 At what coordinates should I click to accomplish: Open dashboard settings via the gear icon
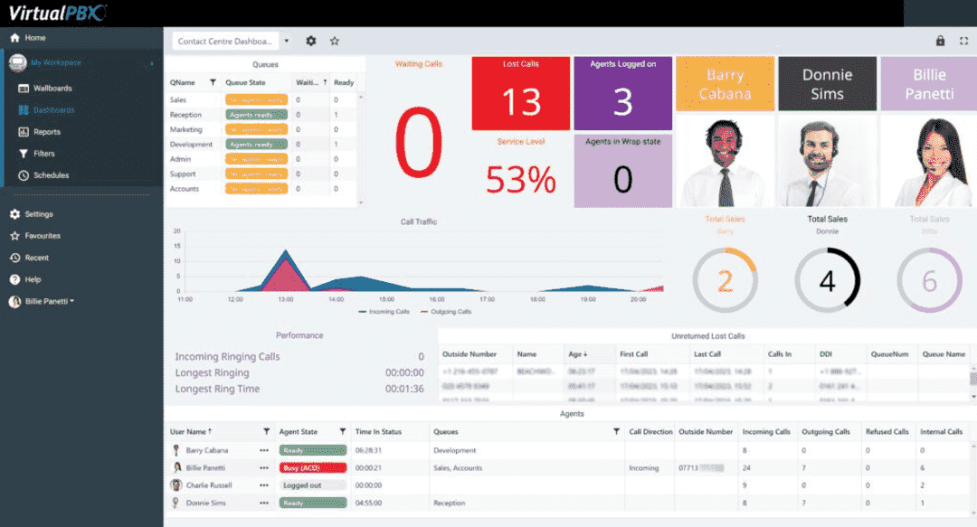click(x=310, y=41)
